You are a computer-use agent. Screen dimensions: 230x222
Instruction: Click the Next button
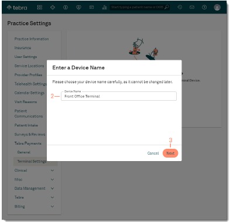170,153
